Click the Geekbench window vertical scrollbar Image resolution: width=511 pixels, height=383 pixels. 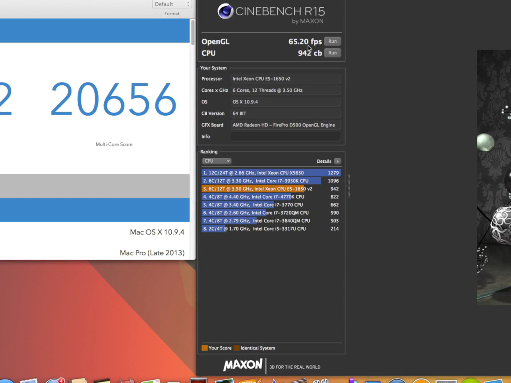click(193, 32)
